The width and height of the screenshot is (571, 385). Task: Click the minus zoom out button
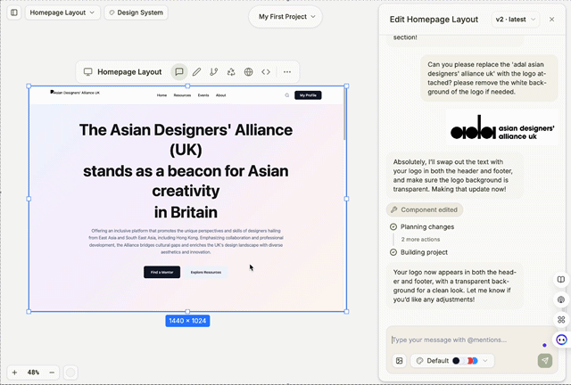(x=52, y=373)
